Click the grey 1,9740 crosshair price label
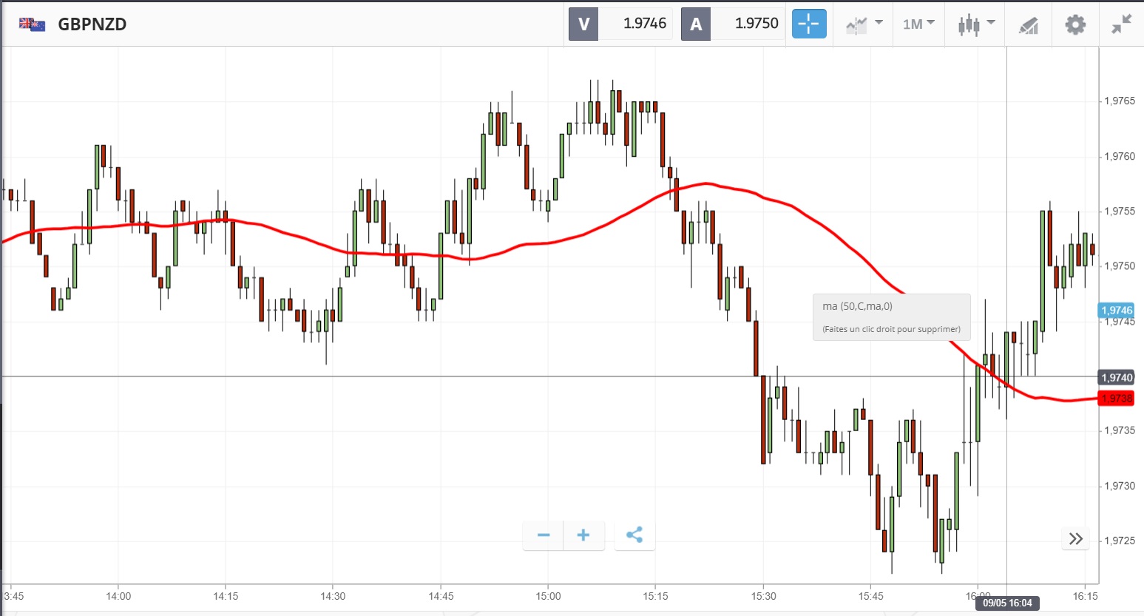 [1116, 378]
